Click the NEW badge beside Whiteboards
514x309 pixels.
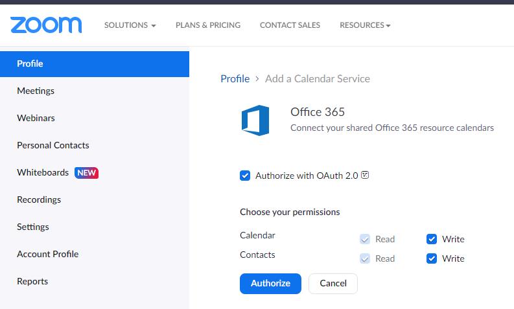86,172
